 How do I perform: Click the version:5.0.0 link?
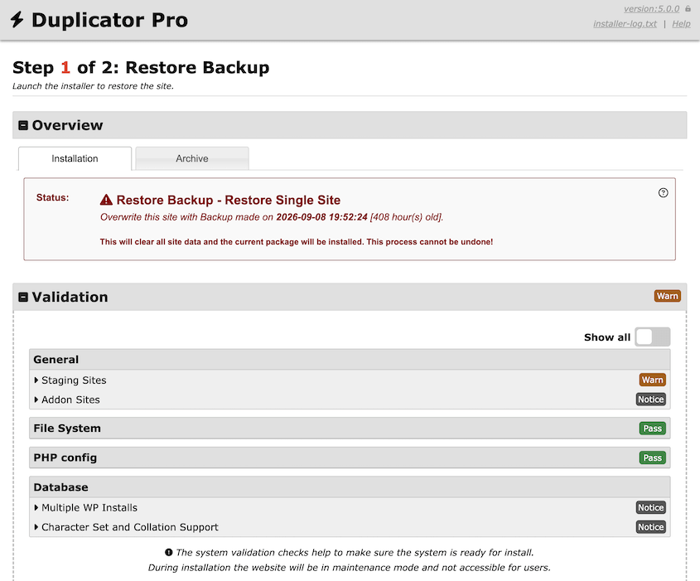(651, 8)
